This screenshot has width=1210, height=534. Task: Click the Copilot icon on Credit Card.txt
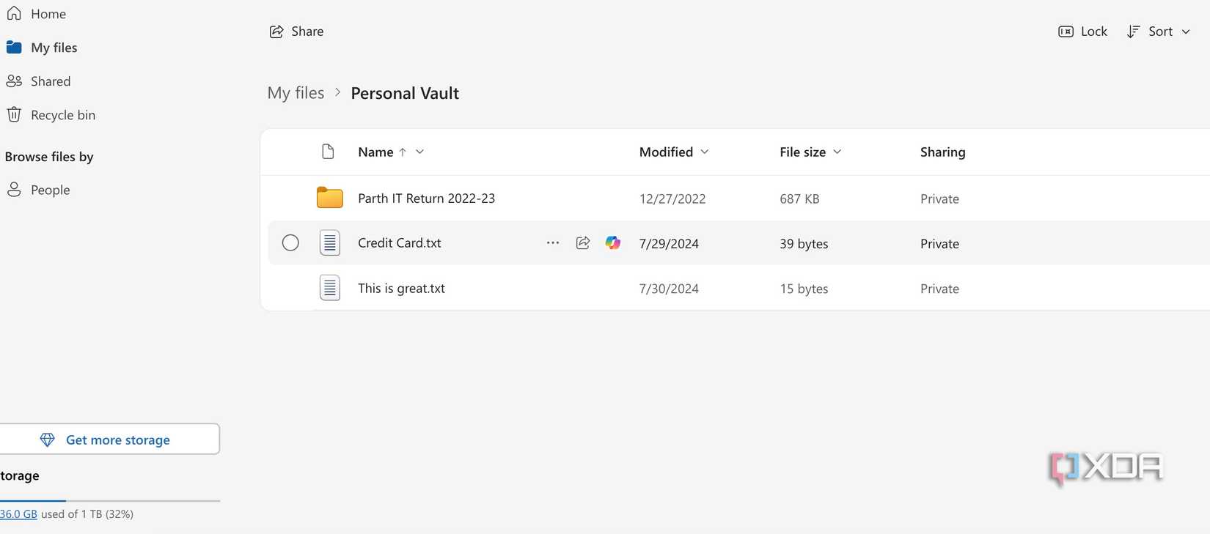point(613,243)
